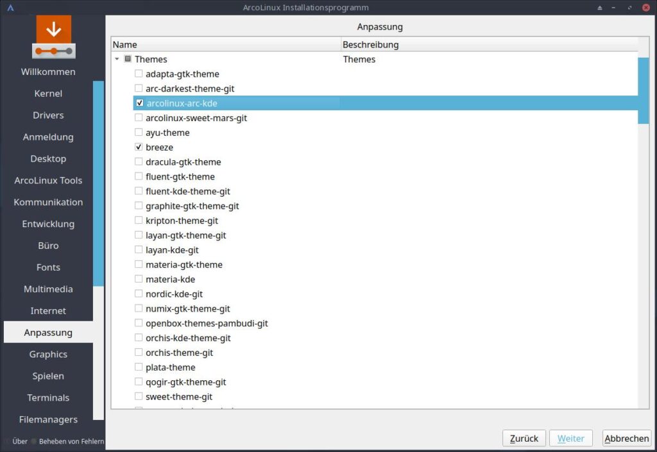This screenshot has height=452, width=657.
Task: Toggle the Themes group checkbox
Action: point(128,59)
